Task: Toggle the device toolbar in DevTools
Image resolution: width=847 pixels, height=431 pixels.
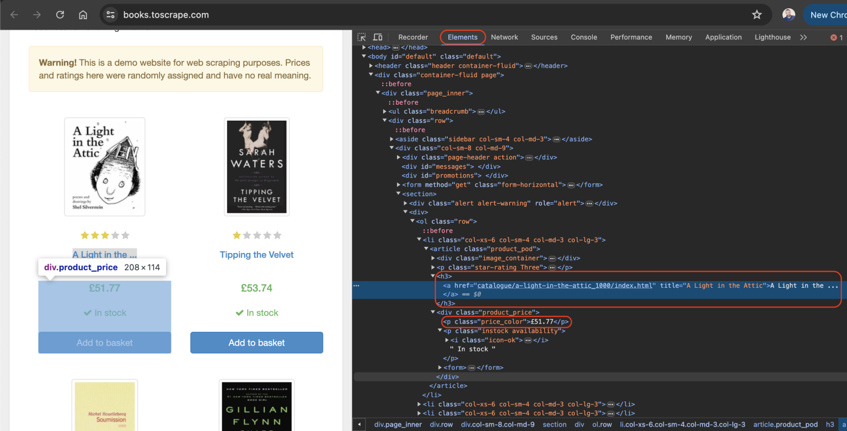Action: tap(377, 36)
